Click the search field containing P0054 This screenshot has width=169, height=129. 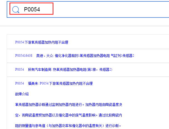coord(88,9)
